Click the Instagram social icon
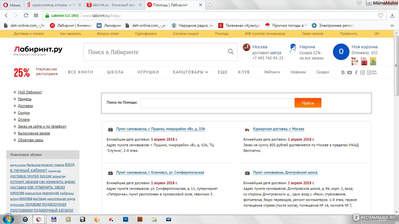The width and height of the screenshot is (399, 224). [362, 72]
